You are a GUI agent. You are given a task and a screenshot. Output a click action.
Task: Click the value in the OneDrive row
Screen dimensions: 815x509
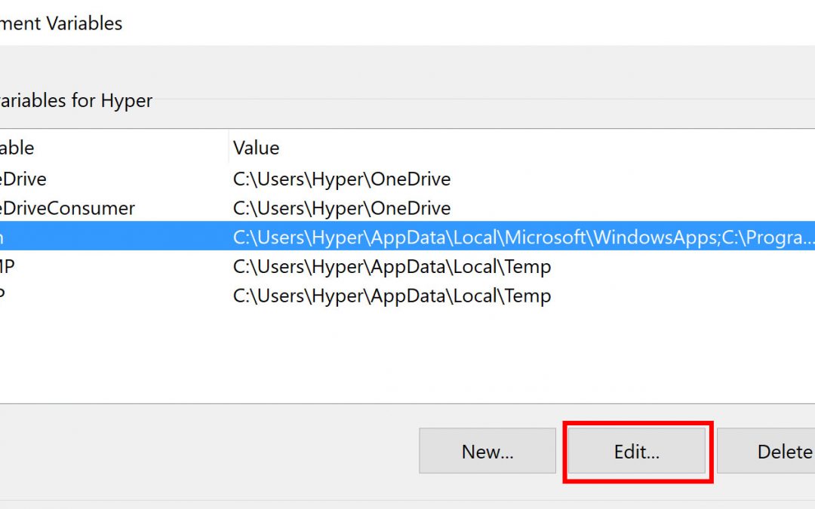[341, 179]
